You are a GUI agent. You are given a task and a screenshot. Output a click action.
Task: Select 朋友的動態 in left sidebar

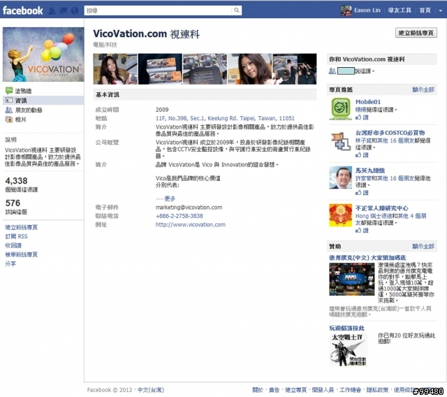coord(29,110)
